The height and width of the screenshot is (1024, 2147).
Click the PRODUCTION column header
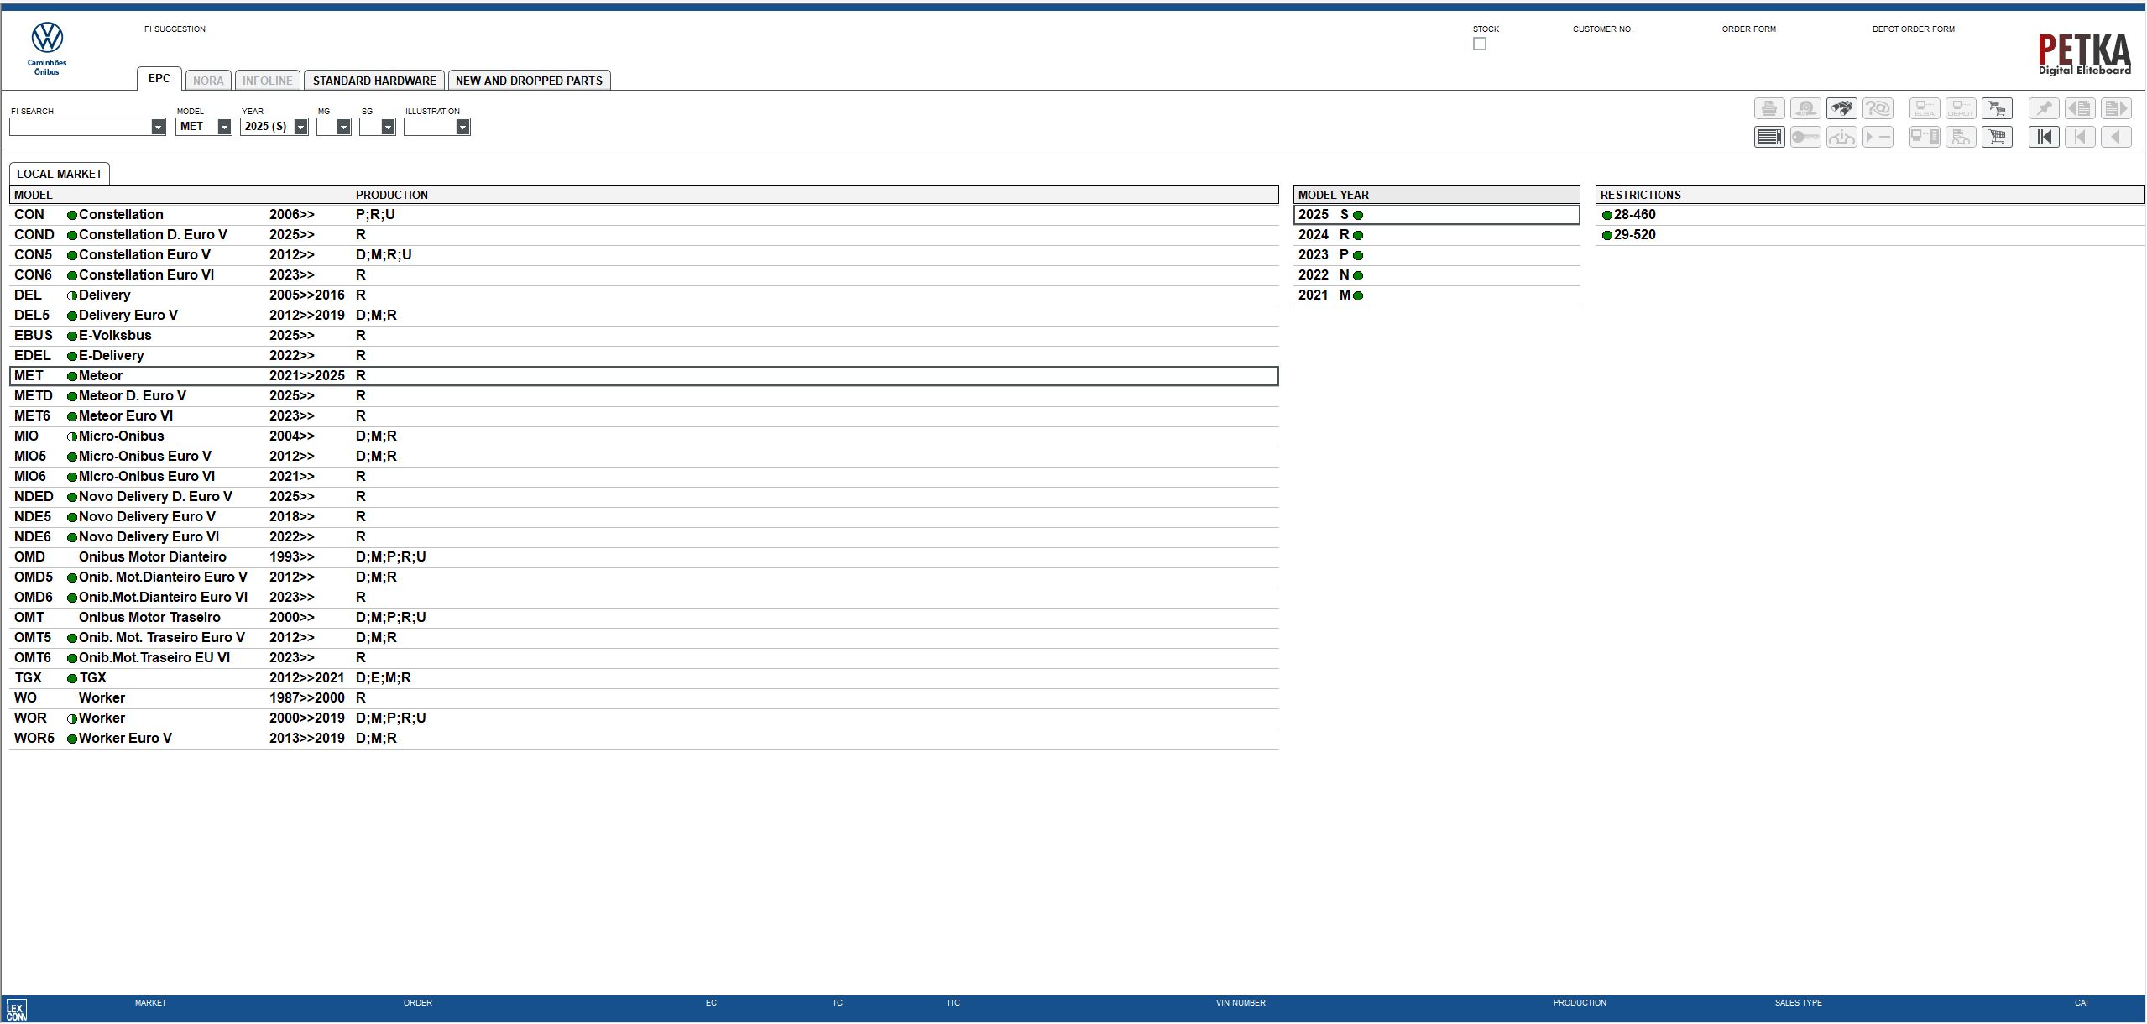tap(392, 195)
